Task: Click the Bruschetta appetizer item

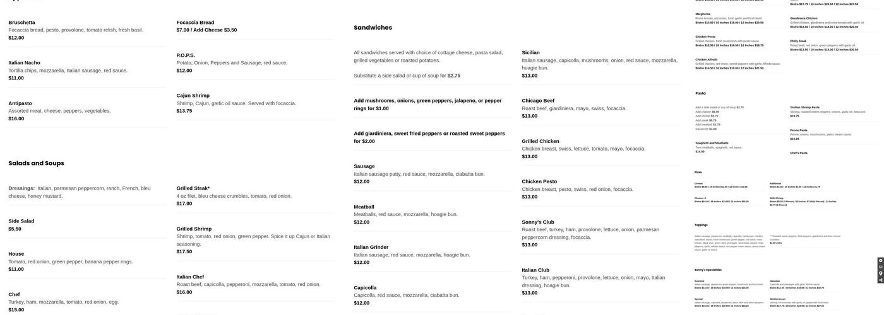Action: (x=21, y=23)
